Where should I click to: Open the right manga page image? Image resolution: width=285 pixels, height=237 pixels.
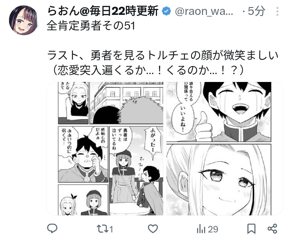(x=219, y=149)
